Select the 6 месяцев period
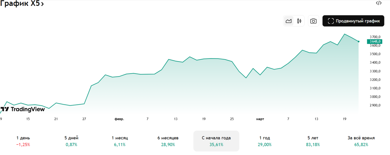The image size is (390, 155). 168,141
